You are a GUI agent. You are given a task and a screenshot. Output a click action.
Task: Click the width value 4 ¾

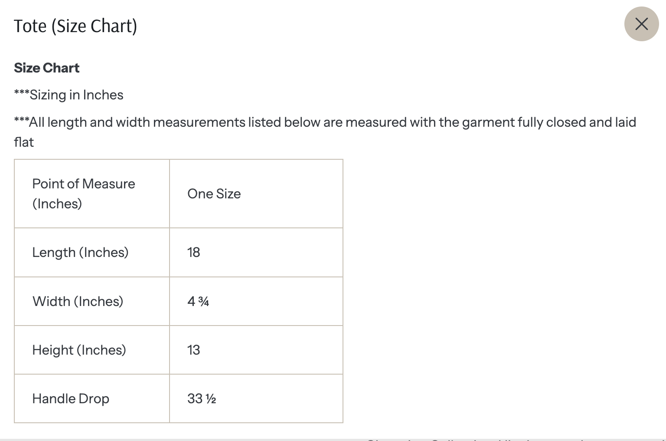click(198, 301)
